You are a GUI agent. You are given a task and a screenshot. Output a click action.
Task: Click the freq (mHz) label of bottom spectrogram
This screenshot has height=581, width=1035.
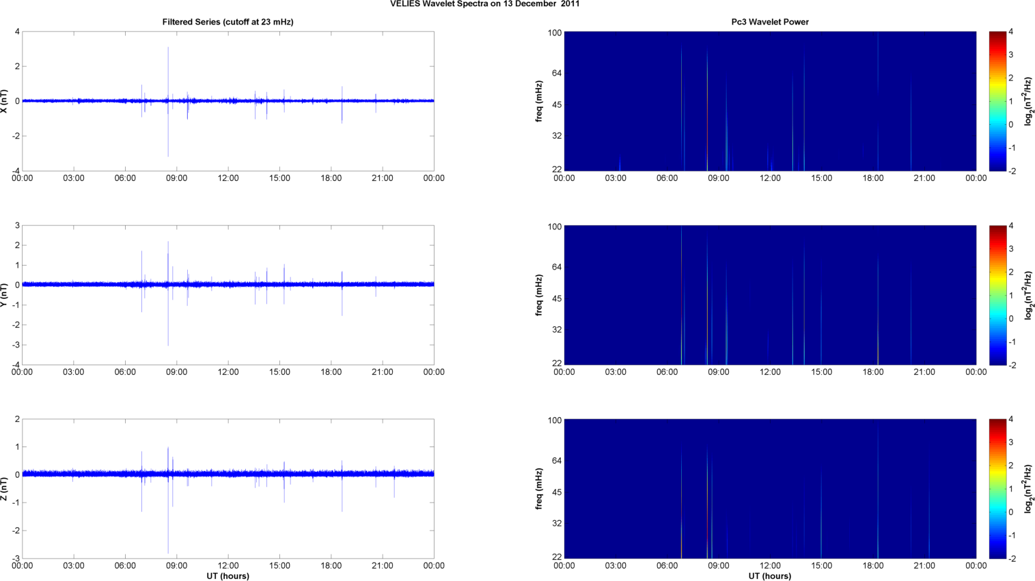539,489
